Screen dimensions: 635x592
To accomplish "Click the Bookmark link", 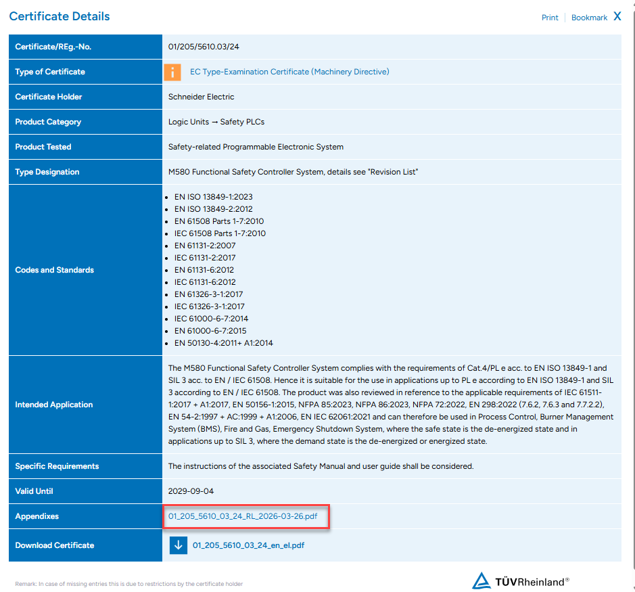I will point(589,18).
